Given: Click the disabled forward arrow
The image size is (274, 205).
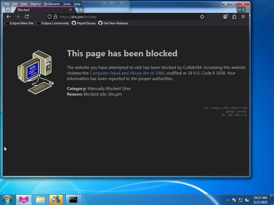Looking at the screenshot, I should click(x=17, y=17).
